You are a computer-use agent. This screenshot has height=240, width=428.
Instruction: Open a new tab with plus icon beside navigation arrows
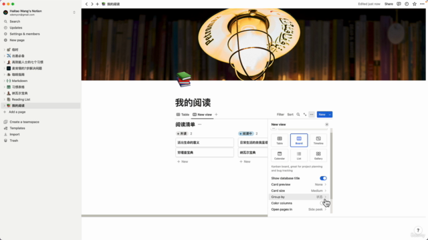(x=97, y=4)
